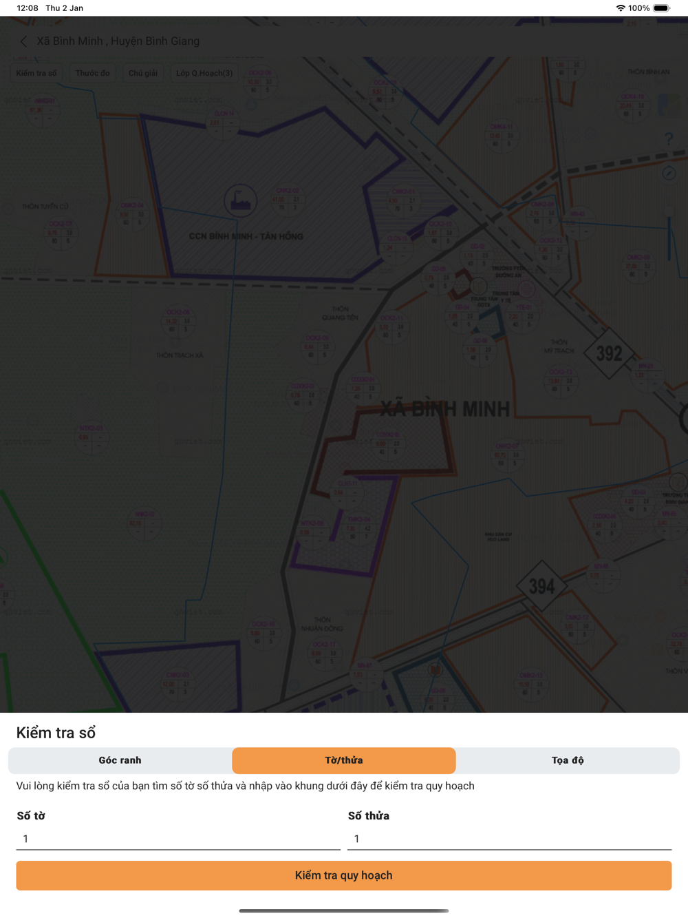This screenshot has height=918, width=688.
Task: Go back using the arrow beside Xã Bình Minh
Action: (23, 41)
